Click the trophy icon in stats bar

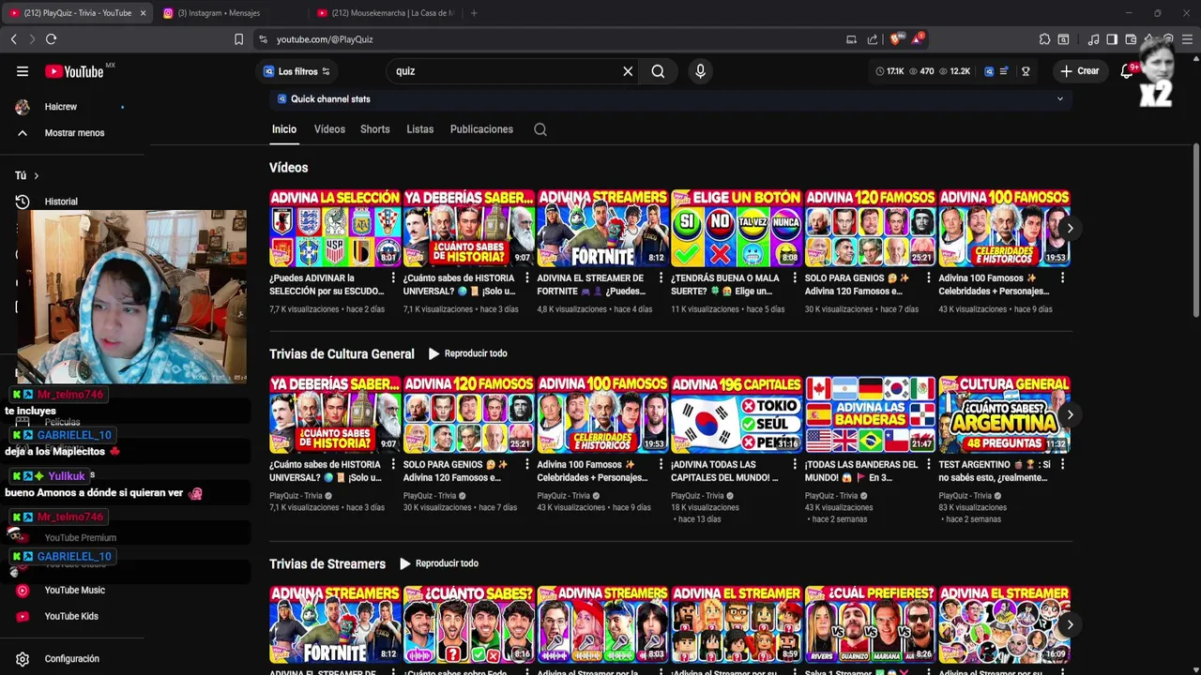pyautogui.click(x=1026, y=71)
